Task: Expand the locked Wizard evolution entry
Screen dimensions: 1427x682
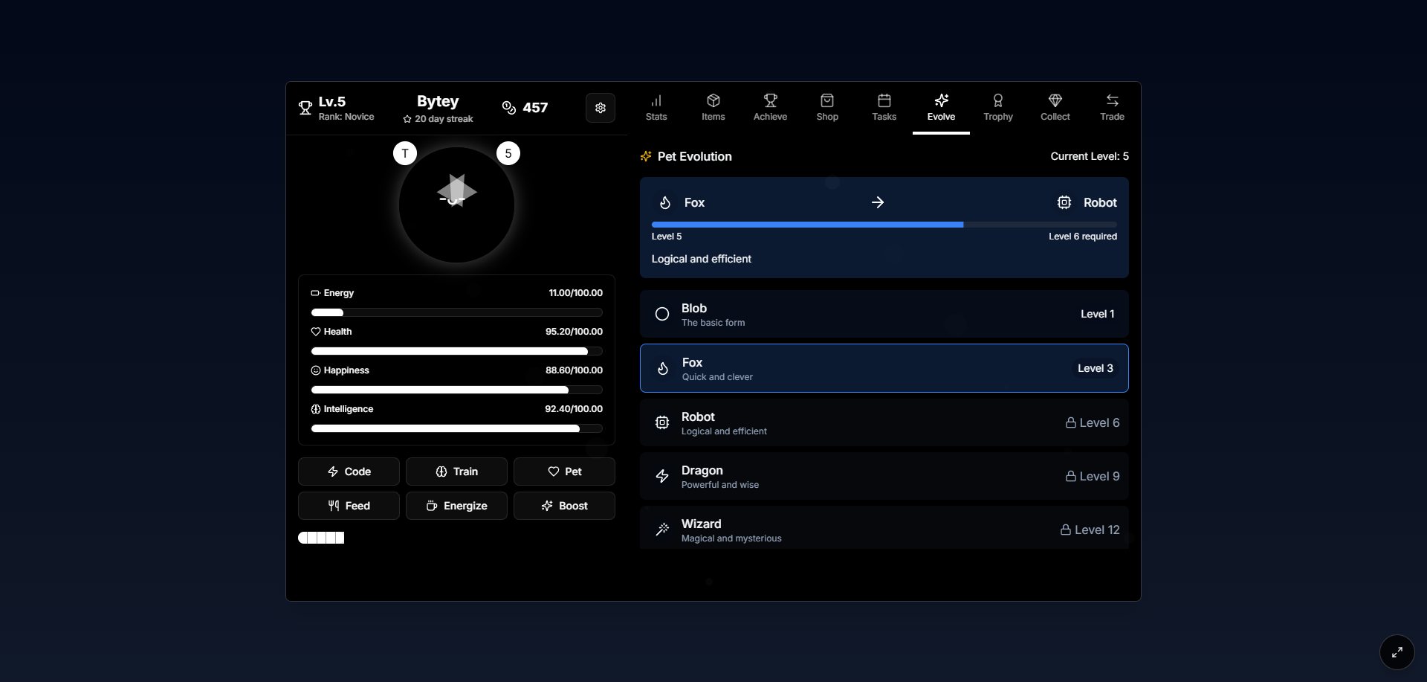Action: point(883,529)
